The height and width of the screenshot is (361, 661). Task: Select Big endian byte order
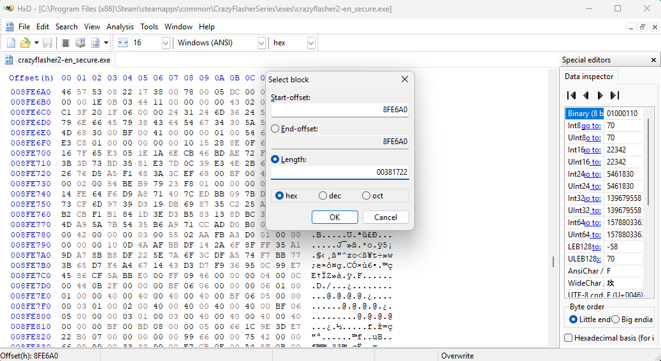pyautogui.click(x=616, y=320)
